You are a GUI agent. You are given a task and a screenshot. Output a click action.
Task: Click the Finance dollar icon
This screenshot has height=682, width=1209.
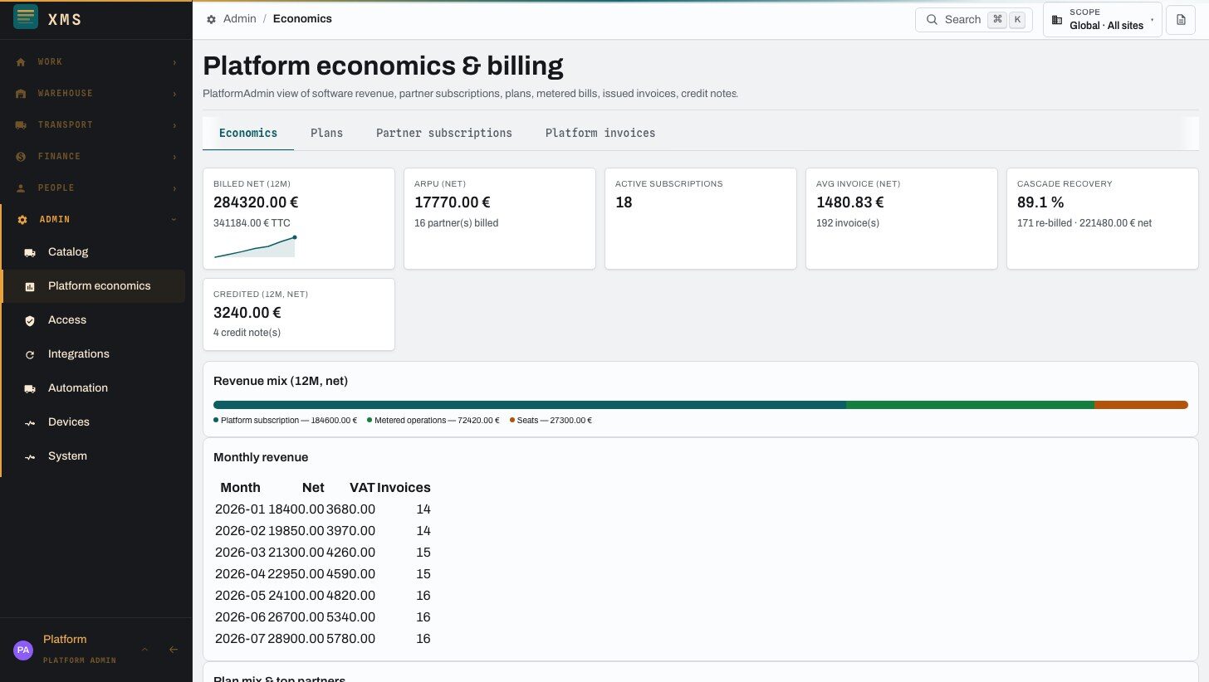click(21, 157)
